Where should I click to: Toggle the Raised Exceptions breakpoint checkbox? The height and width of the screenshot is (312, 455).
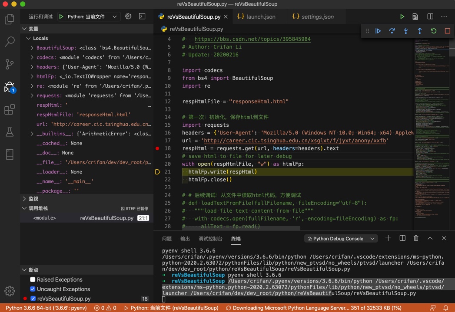pyautogui.click(x=33, y=279)
